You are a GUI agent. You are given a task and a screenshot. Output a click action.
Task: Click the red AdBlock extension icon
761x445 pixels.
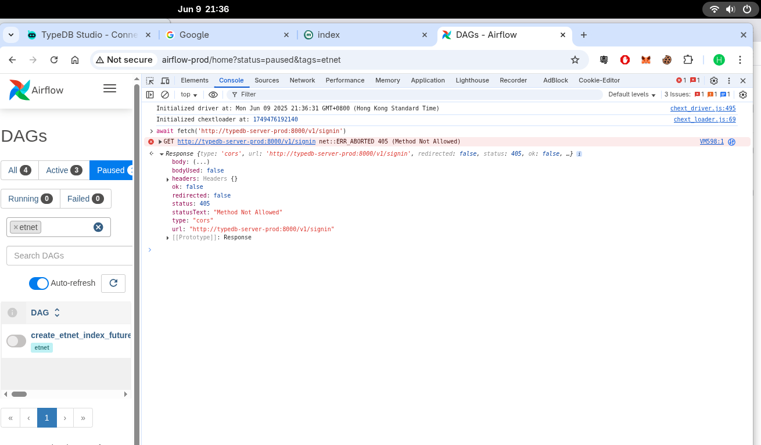point(625,60)
